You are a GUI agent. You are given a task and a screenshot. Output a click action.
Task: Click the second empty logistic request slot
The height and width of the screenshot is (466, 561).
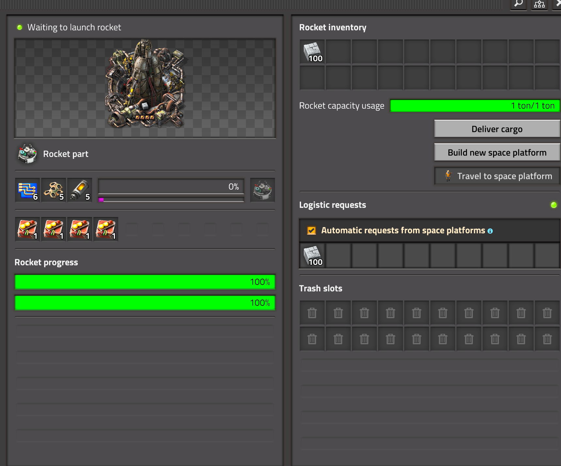tap(364, 255)
